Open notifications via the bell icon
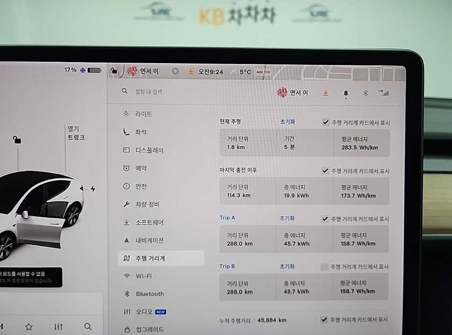The image size is (452, 335). tap(346, 93)
